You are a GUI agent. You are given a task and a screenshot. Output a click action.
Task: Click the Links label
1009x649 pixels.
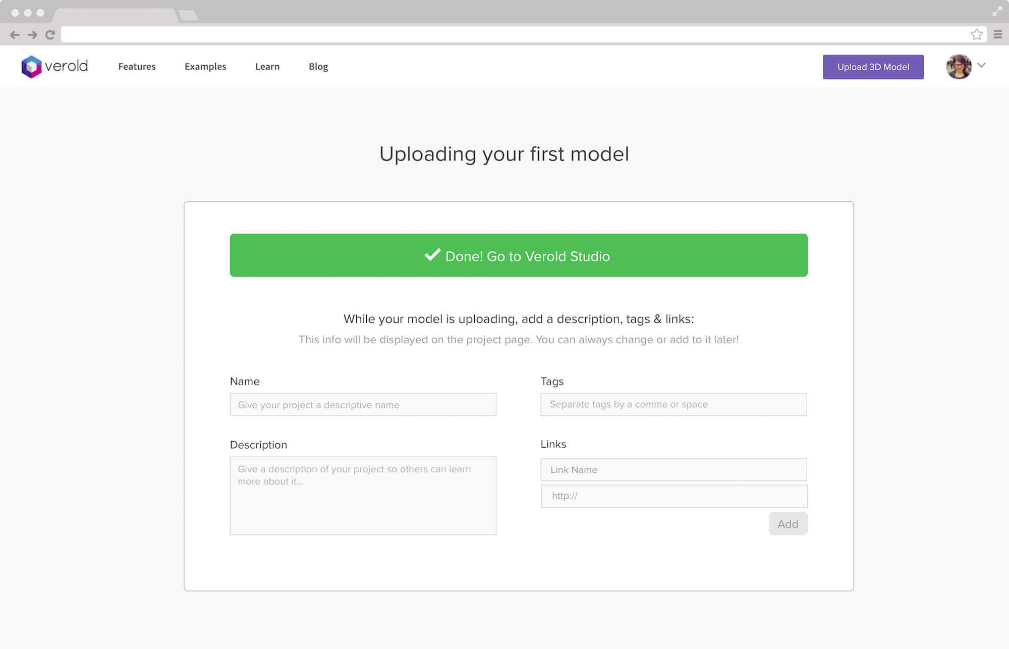point(553,444)
